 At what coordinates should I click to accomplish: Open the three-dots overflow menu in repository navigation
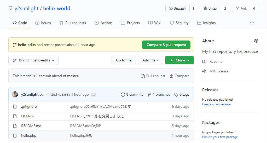point(252,23)
